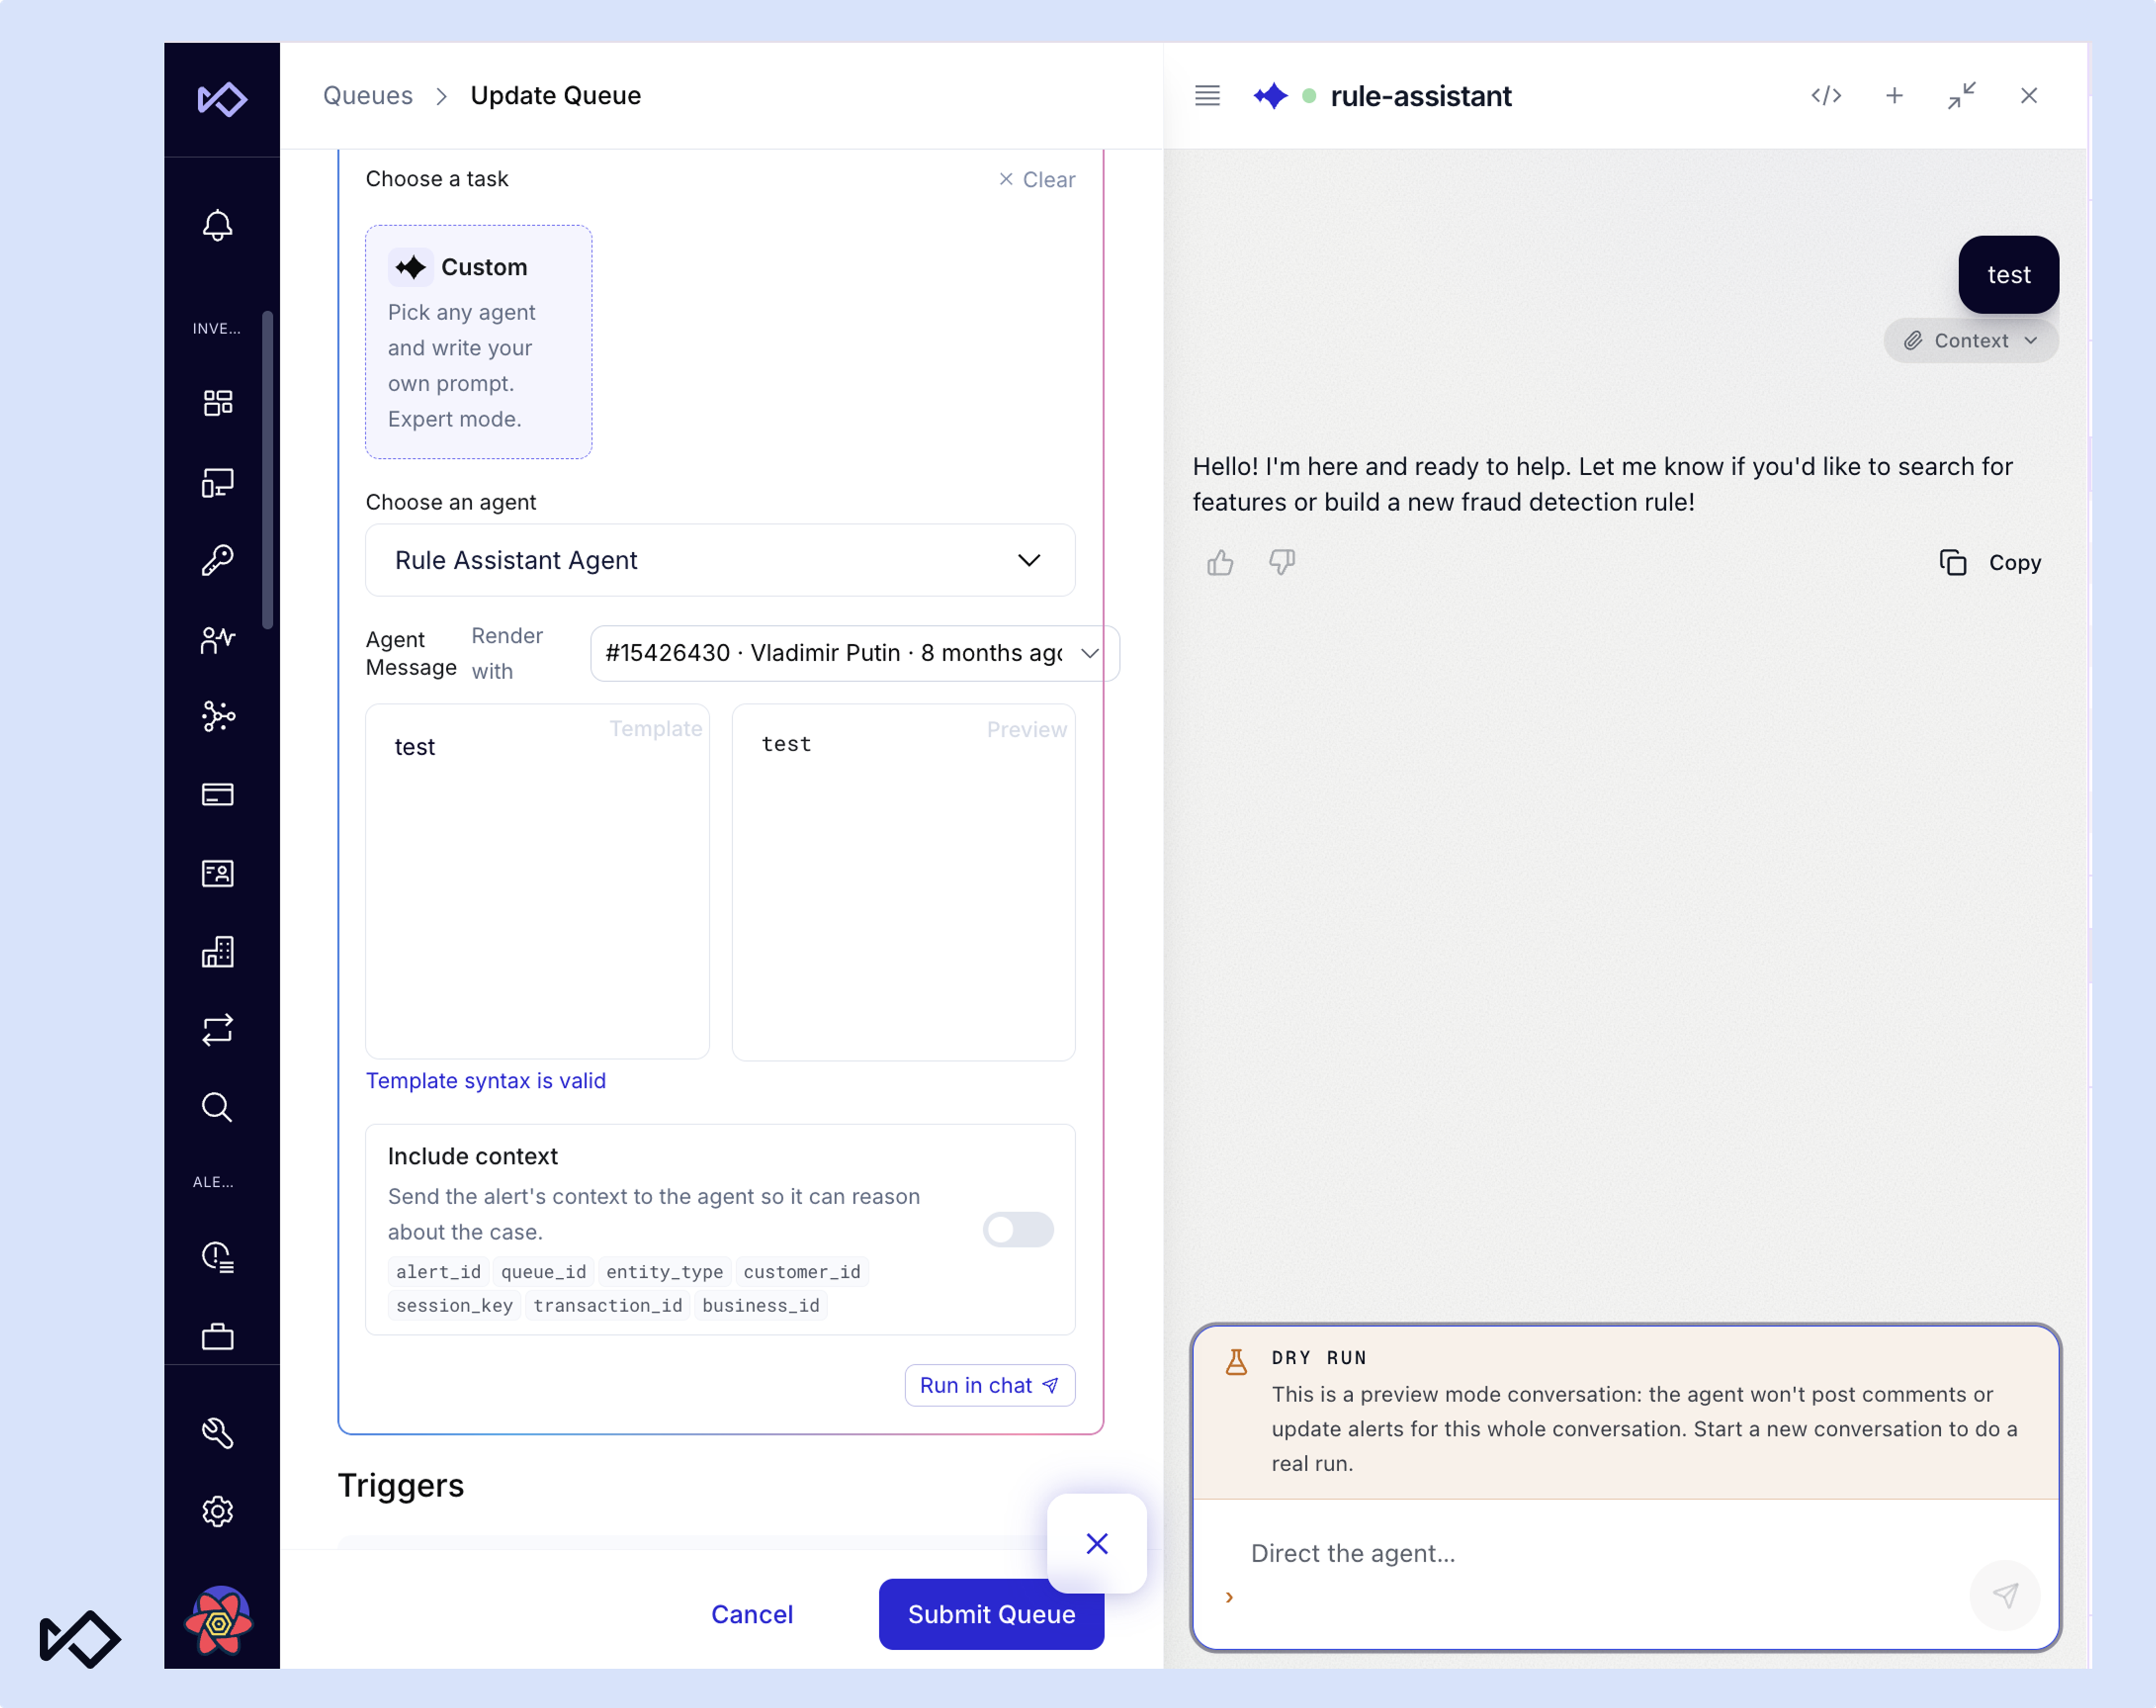Screen dimensions: 2156x1708
Task: Click Cancel at the bottom
Action: 752,1614
